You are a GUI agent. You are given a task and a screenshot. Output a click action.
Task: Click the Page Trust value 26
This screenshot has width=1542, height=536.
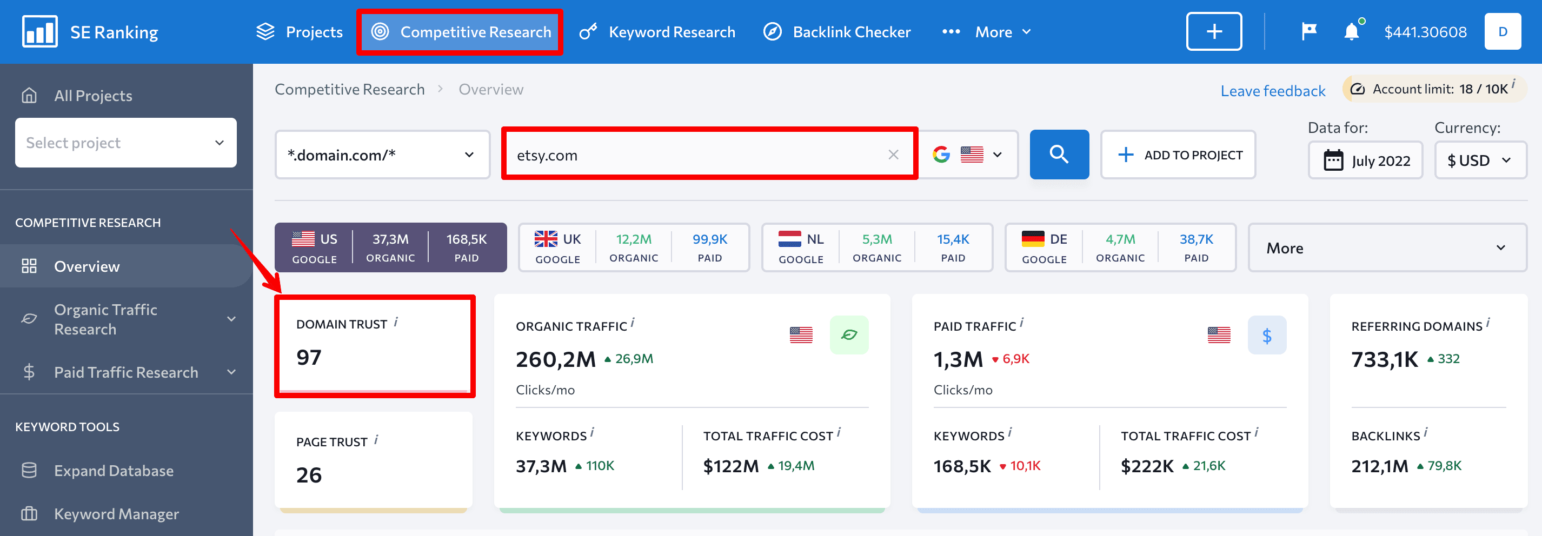pos(309,475)
